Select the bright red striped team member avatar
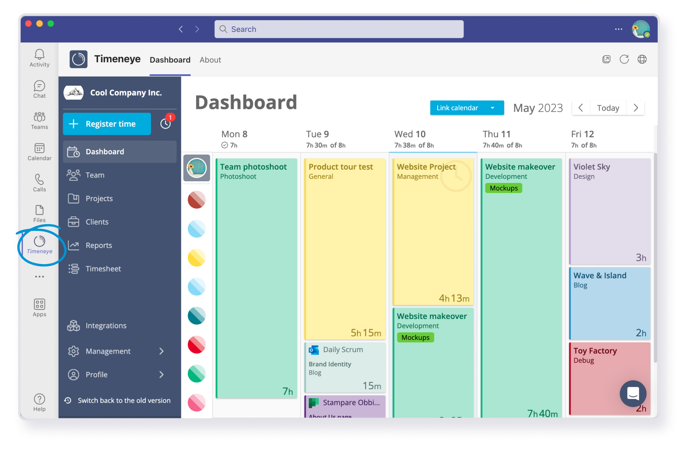Image resolution: width=688 pixels, height=451 pixels. (197, 345)
